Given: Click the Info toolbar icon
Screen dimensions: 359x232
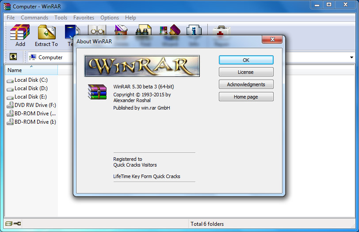Looking at the screenshot, I should (x=194, y=30).
